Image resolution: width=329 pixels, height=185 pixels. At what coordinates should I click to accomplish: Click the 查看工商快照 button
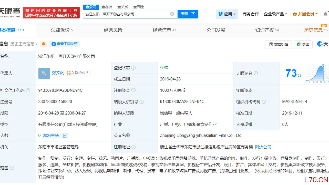point(65,44)
